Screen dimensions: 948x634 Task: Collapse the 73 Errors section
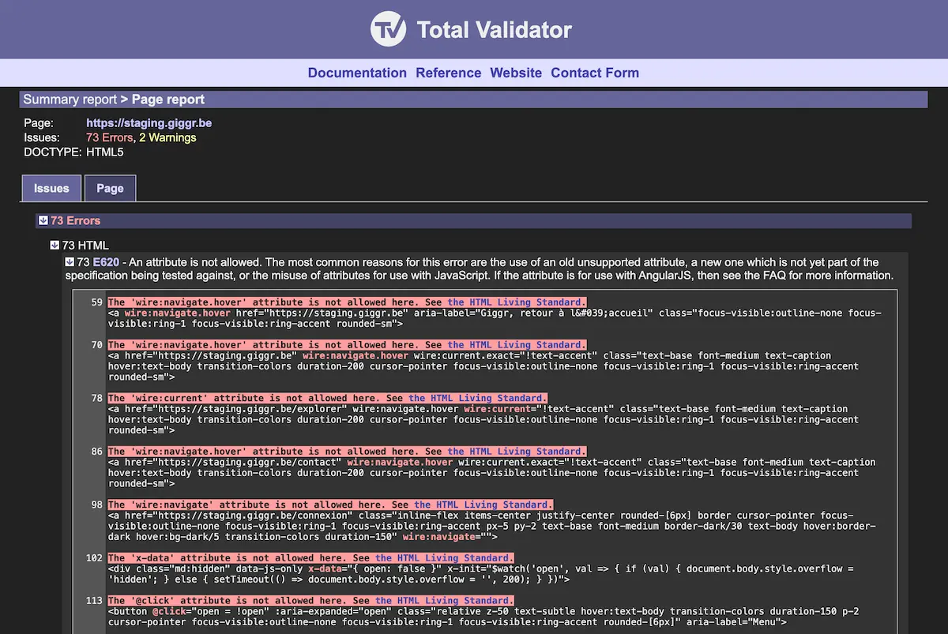43,221
